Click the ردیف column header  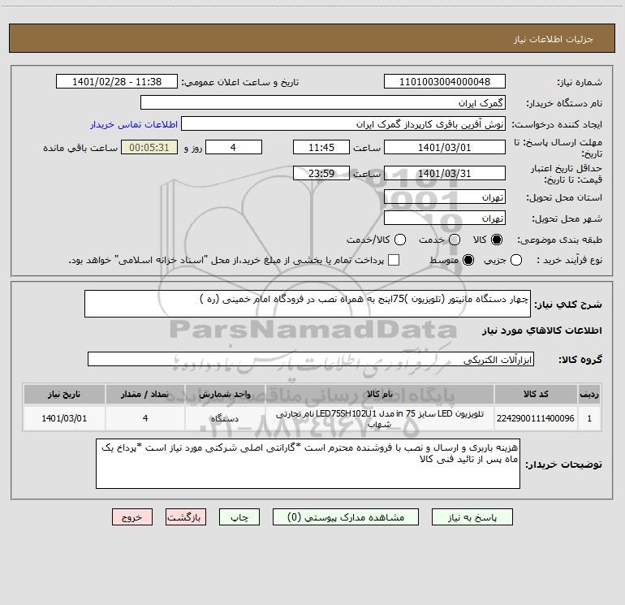(x=589, y=394)
